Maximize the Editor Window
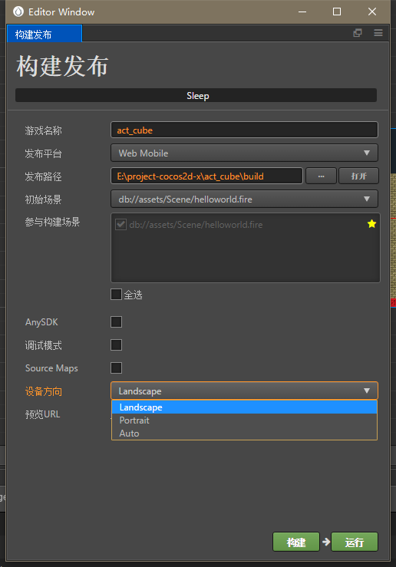 pyautogui.click(x=337, y=12)
